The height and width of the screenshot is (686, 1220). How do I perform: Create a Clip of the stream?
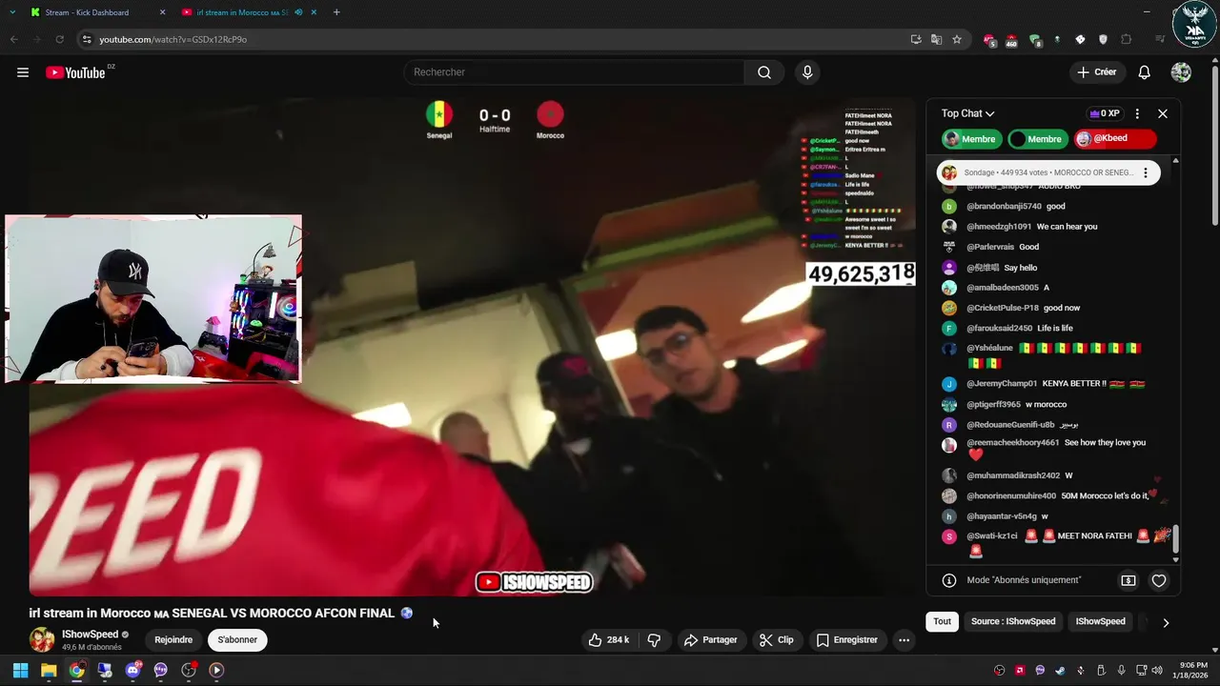(776, 640)
